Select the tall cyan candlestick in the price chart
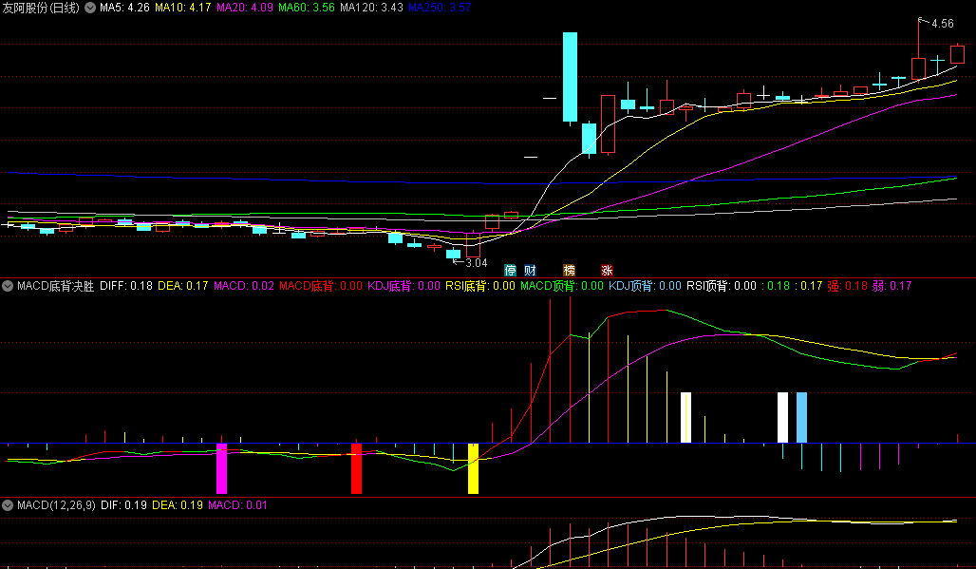 pyautogui.click(x=570, y=77)
